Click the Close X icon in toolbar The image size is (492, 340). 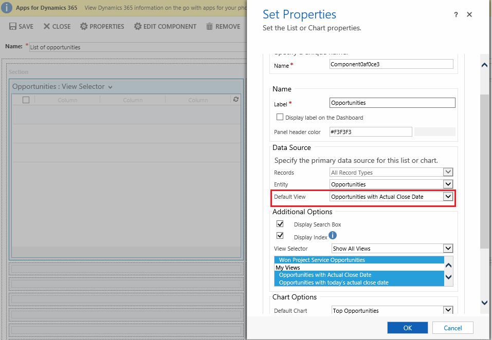[47, 26]
